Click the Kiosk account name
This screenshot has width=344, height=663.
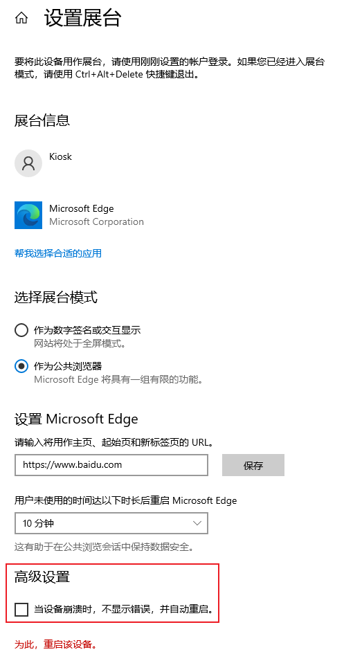60,156
